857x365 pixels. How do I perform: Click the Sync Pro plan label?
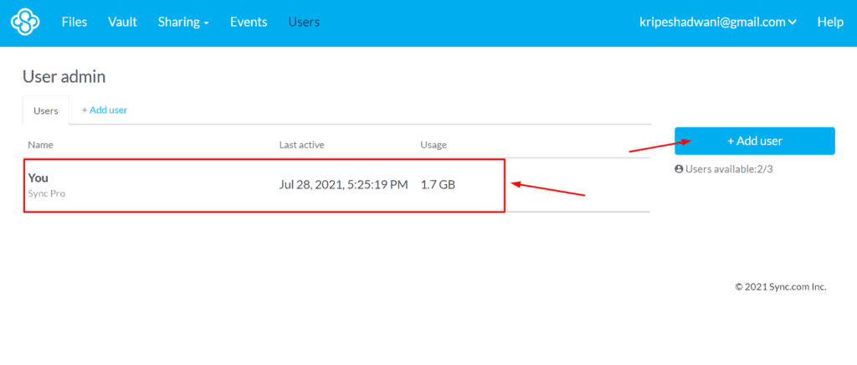click(x=47, y=193)
